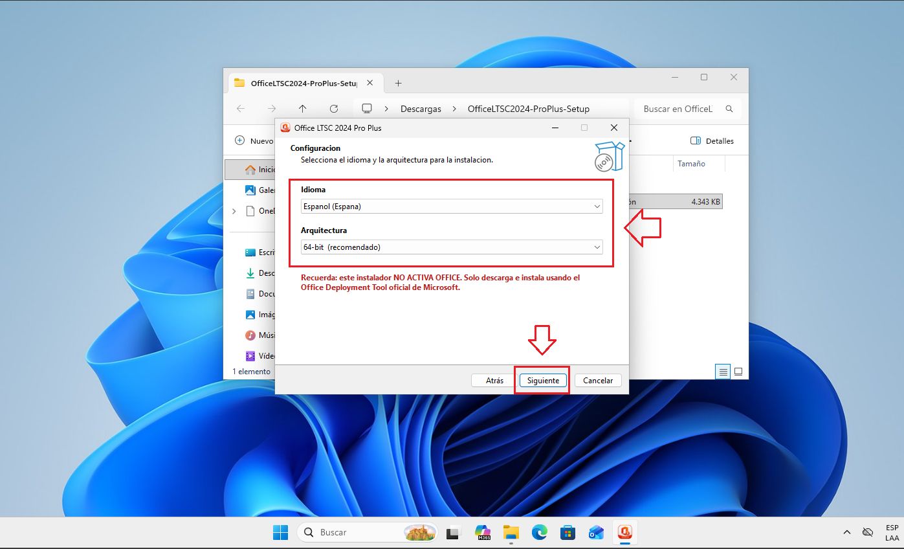Open the Idioma language dropdown
The width and height of the screenshot is (904, 549).
(x=452, y=207)
